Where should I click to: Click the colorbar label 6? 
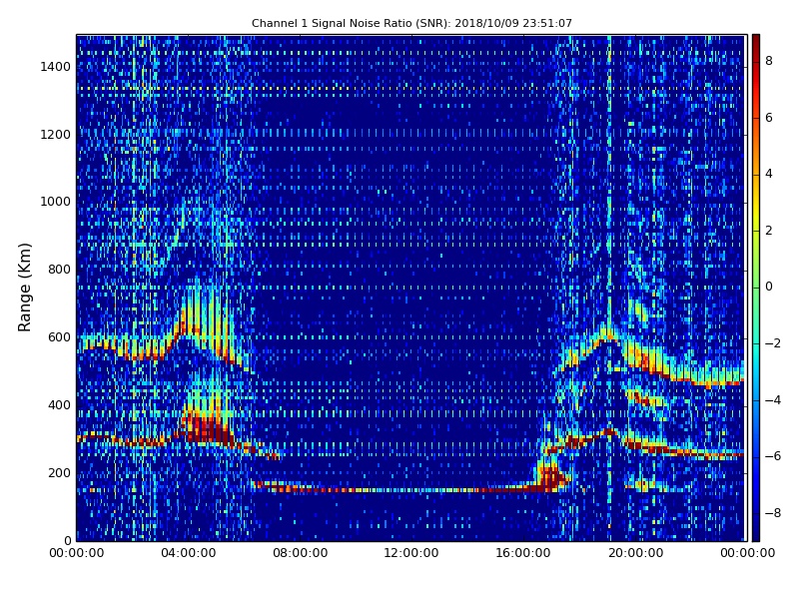coord(769,118)
